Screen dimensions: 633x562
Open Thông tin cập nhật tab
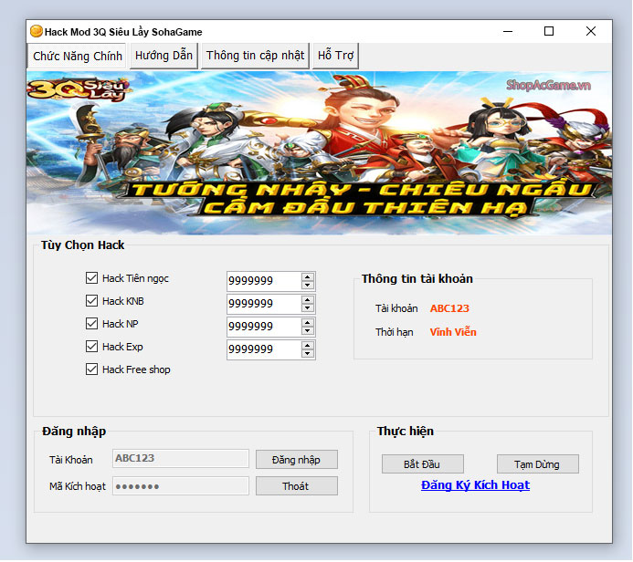click(255, 56)
